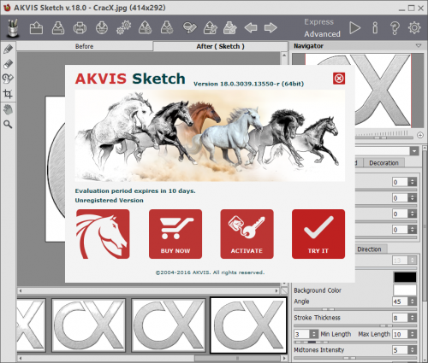The image size is (428, 363).
Task: Select the Hand pan tool
Action: click(x=8, y=109)
